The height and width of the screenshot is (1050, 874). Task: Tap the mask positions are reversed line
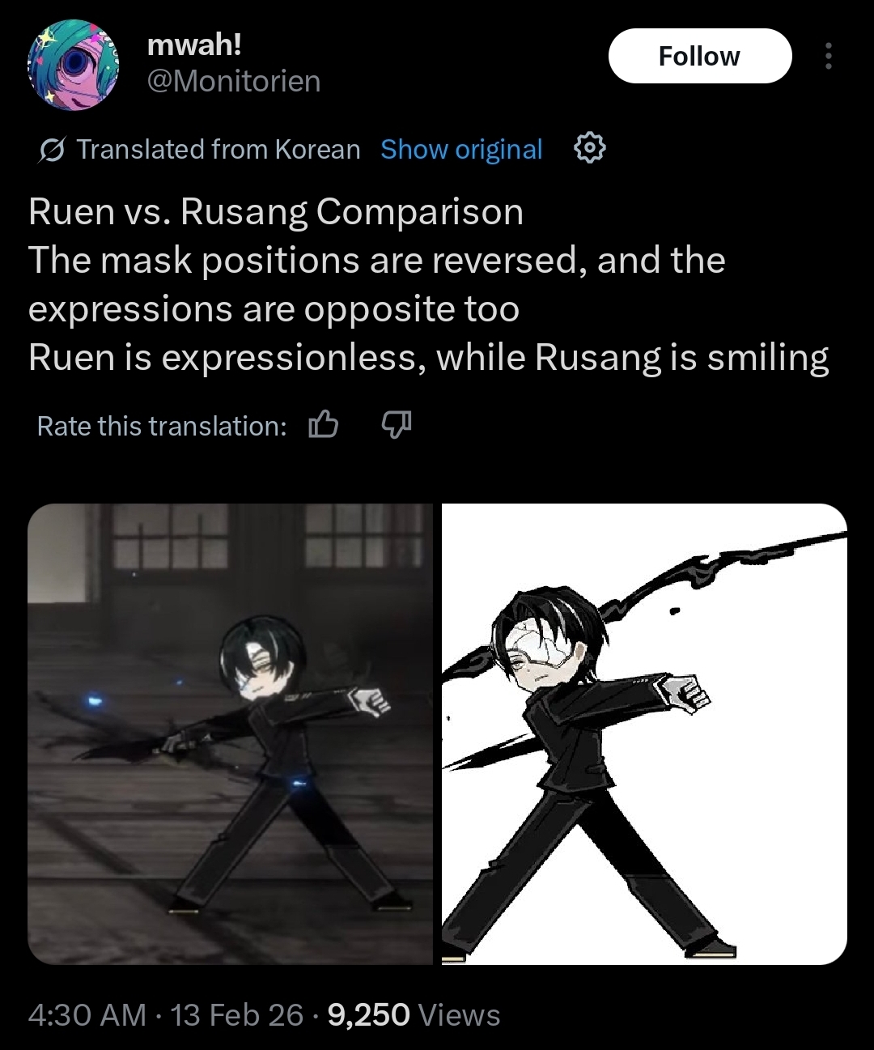pyautogui.click(x=377, y=261)
